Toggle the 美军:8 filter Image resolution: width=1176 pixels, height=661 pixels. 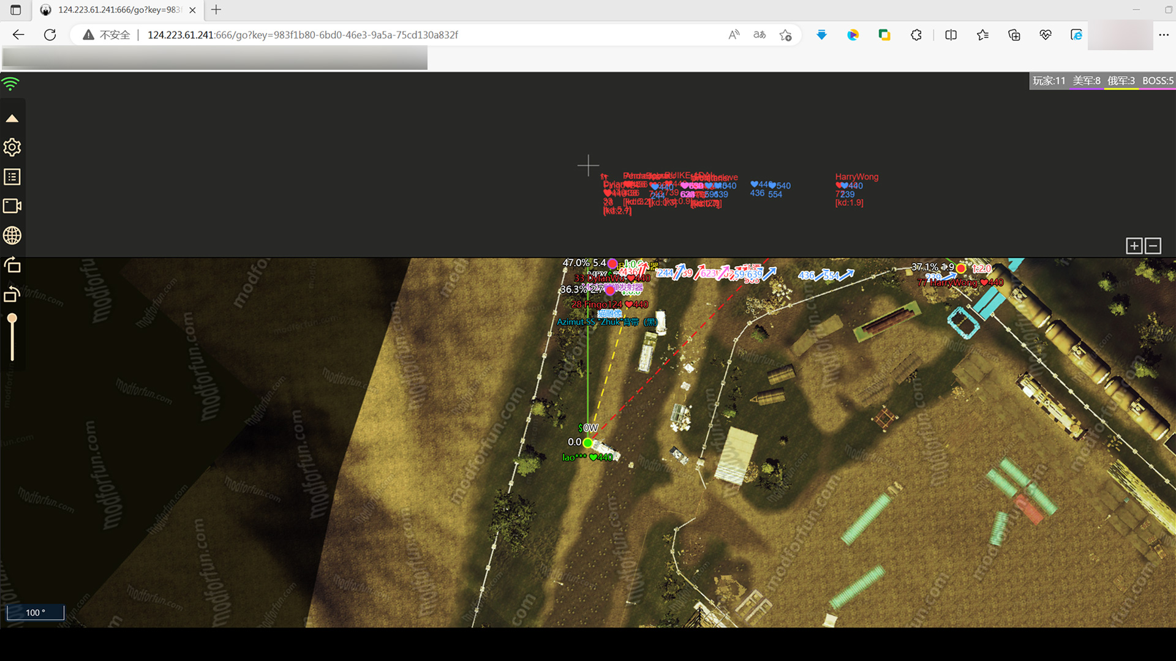click(x=1087, y=81)
